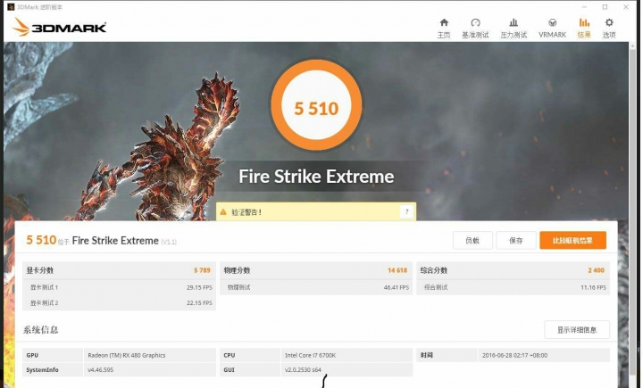The width and height of the screenshot is (643, 388).
Task: Select the Results (结果) tab
Action: click(584, 29)
